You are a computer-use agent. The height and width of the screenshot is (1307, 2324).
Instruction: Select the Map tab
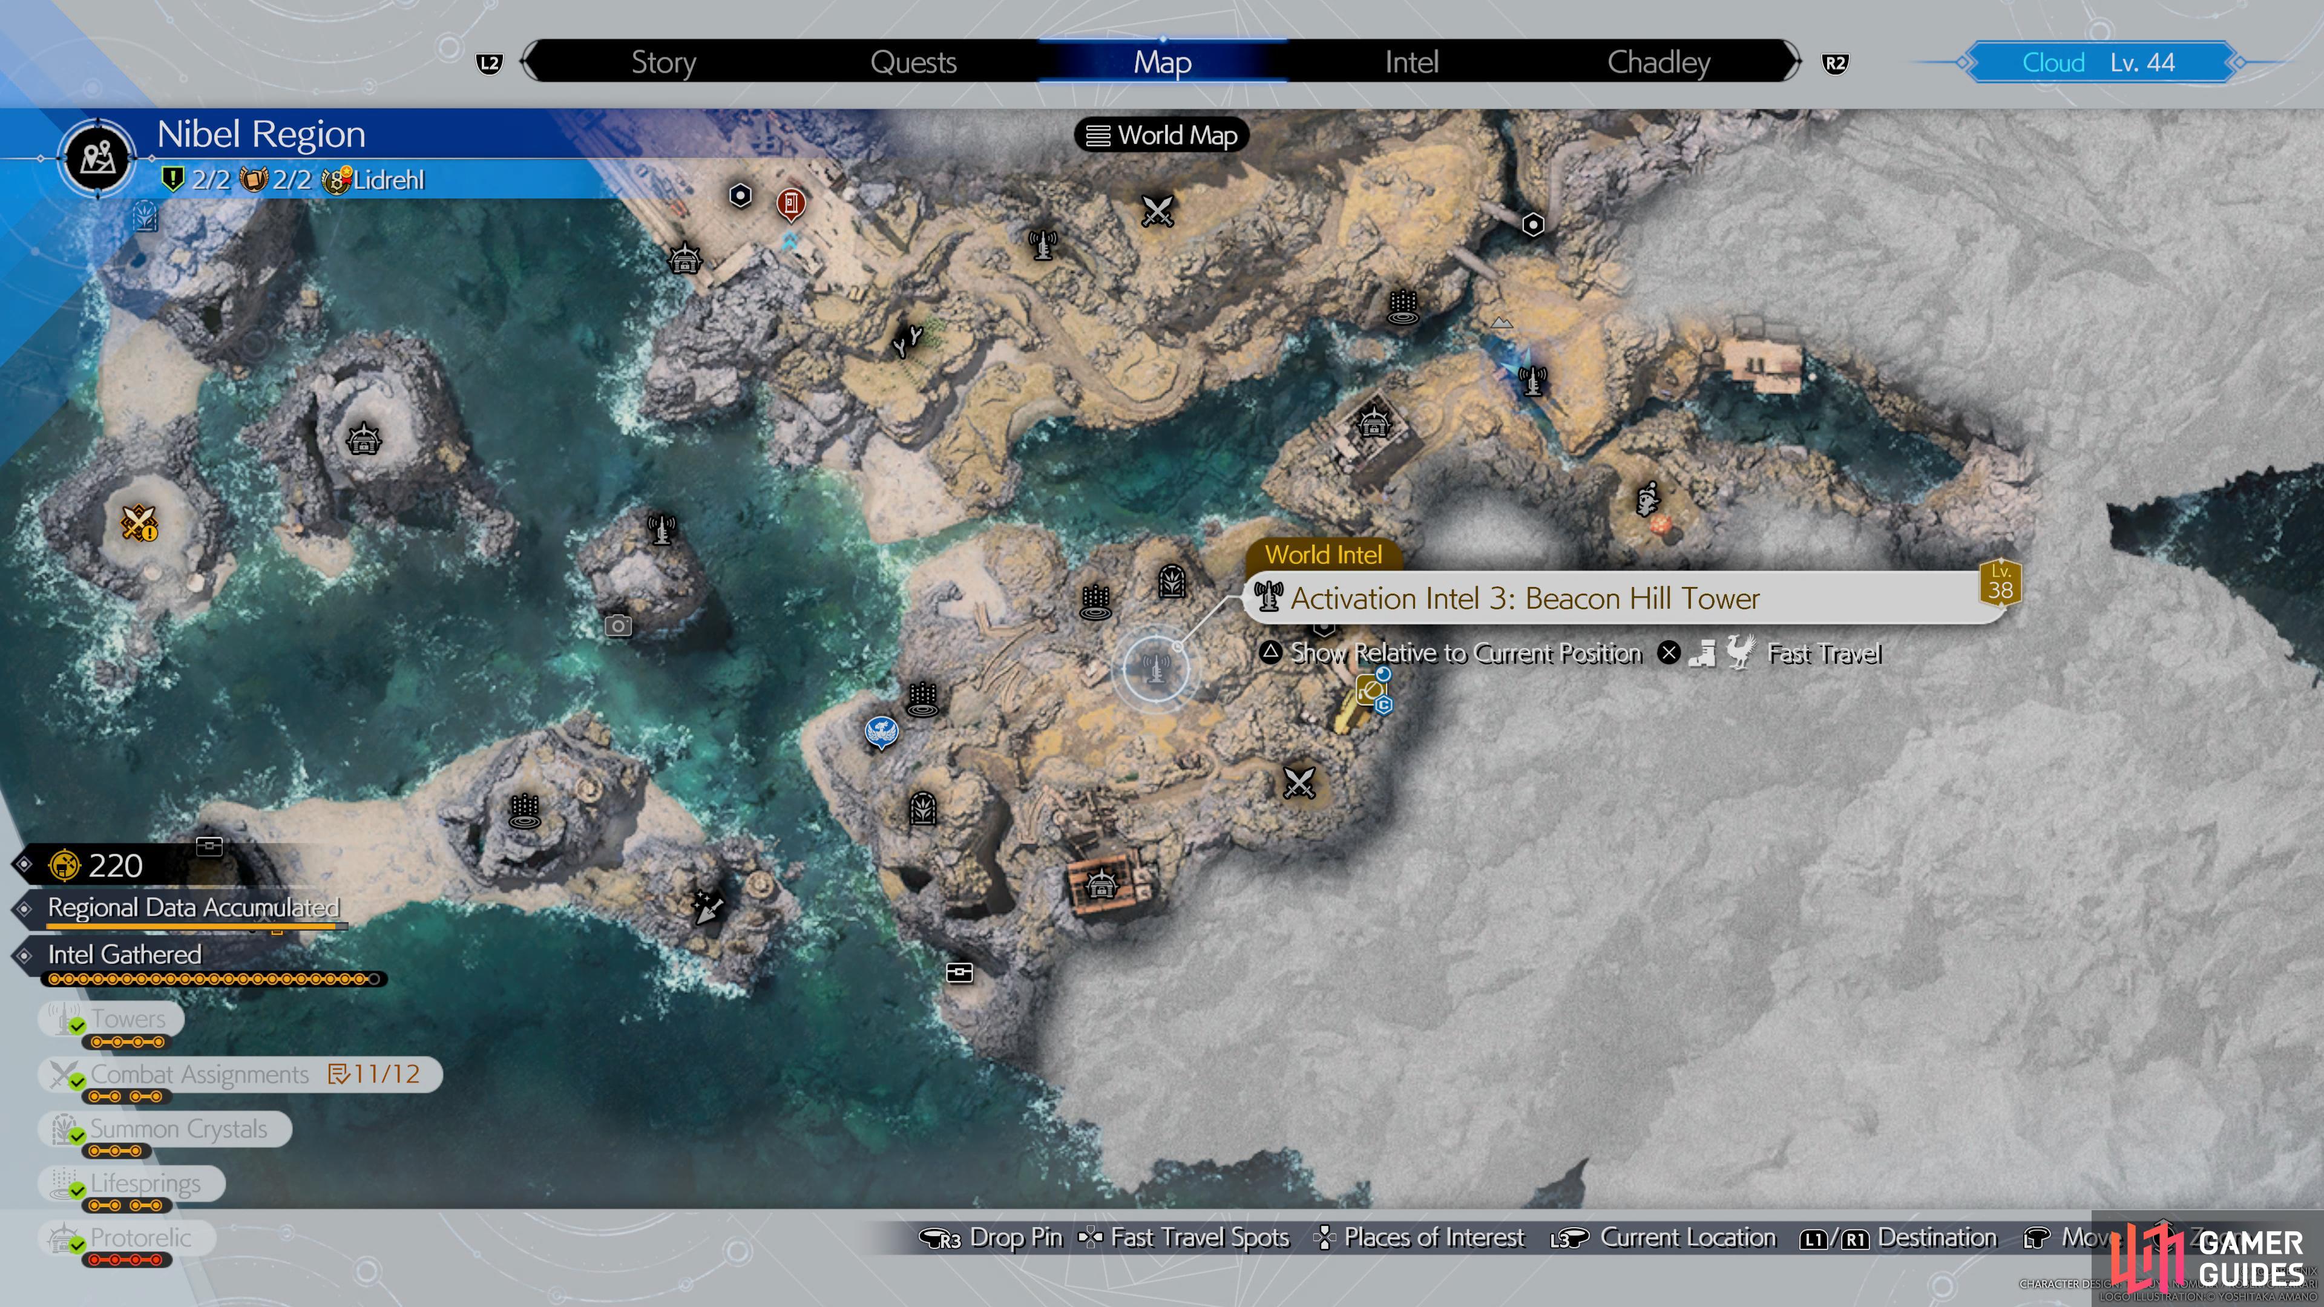coord(1162,62)
